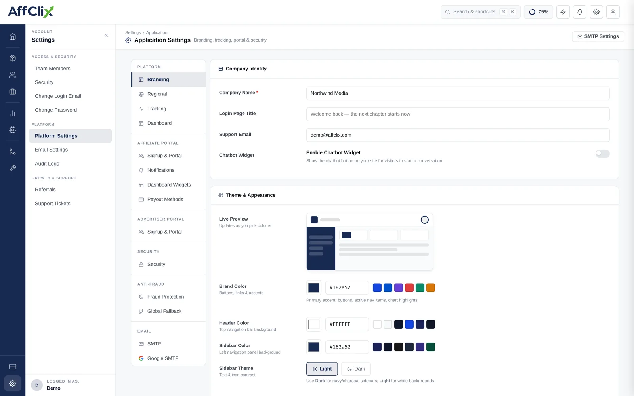Open the users icon in the left rail
Image resolution: width=634 pixels, height=396 pixels.
(13, 75)
